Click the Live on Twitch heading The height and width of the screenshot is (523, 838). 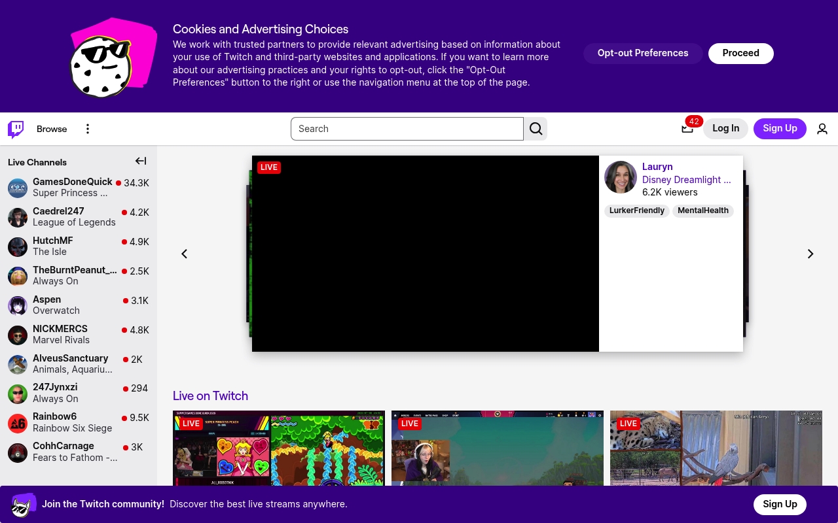[210, 396]
